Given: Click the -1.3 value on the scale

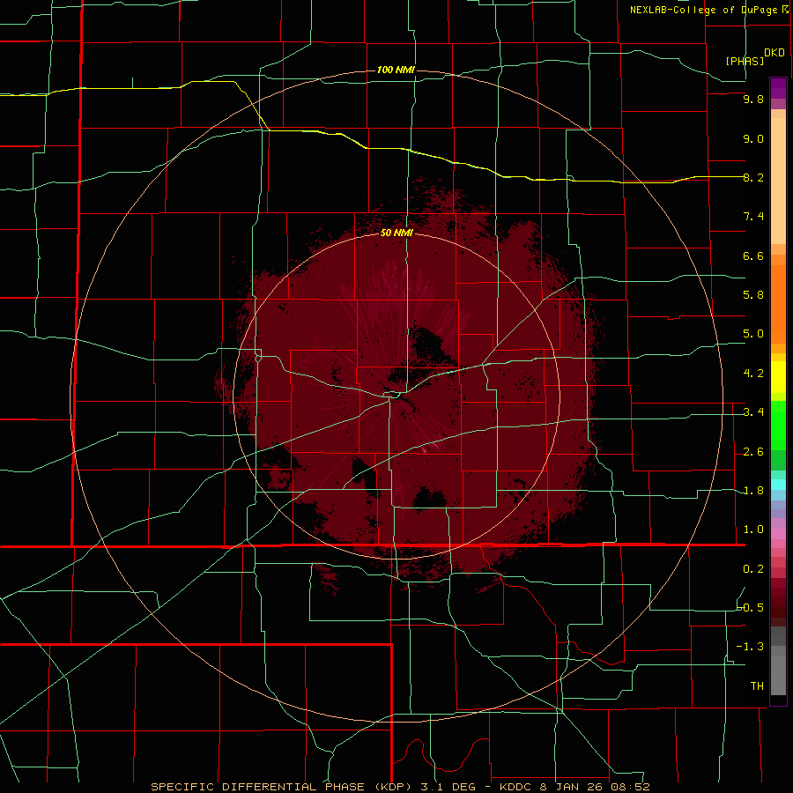Looking at the screenshot, I should [751, 647].
